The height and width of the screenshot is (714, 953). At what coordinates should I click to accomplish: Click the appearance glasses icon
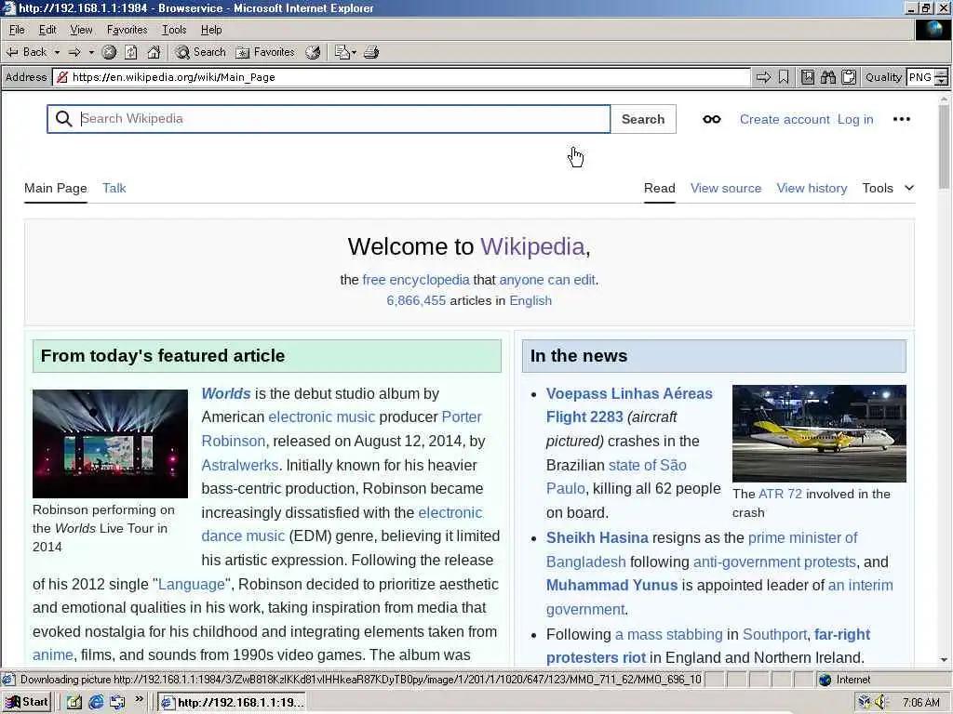712,119
